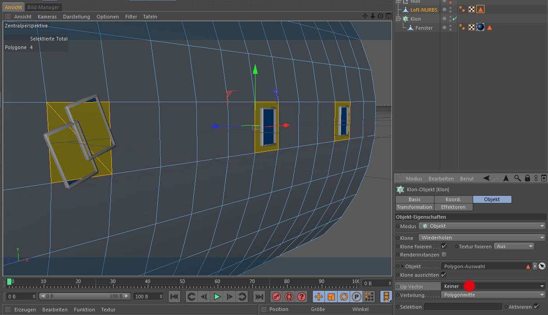548x315 pixels.
Task: Click the object picker arrow icon
Action: (x=542, y=266)
